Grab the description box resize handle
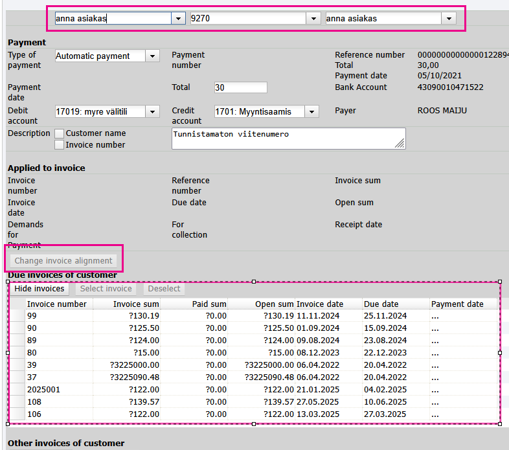The height and width of the screenshot is (450, 509). (x=400, y=144)
